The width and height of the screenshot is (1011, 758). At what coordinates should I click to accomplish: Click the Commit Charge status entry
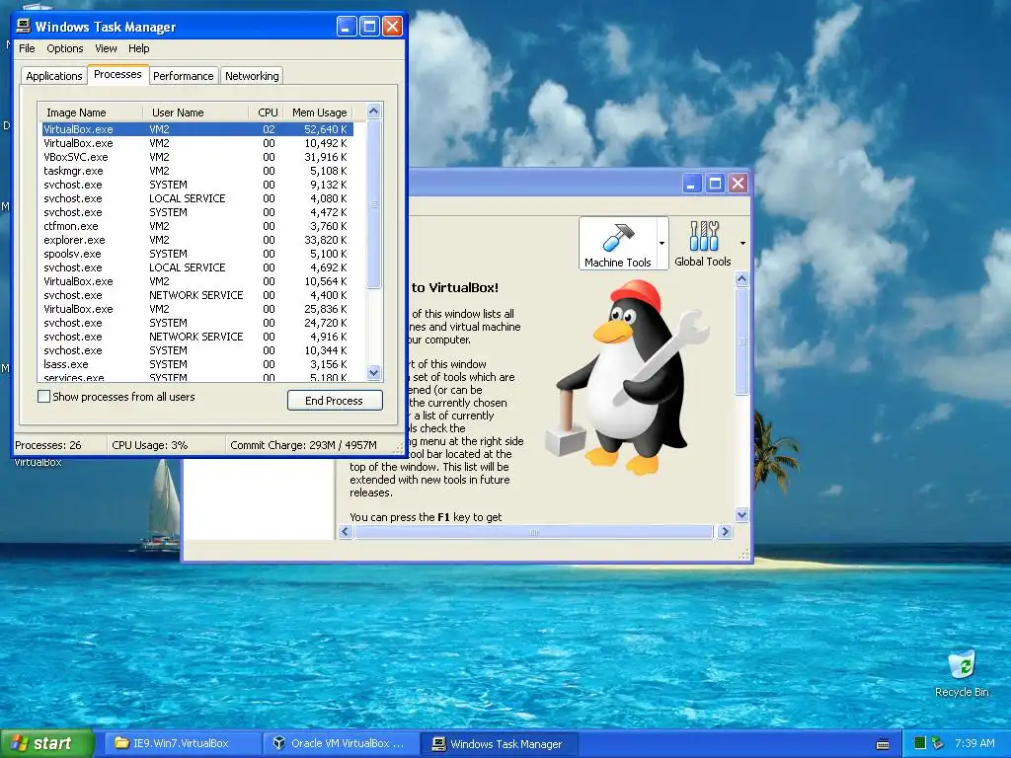pos(303,445)
